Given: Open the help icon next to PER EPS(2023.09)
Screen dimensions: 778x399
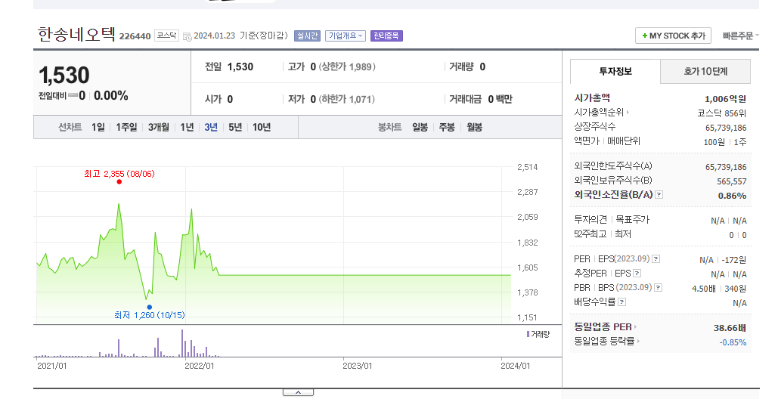Looking at the screenshot, I should pos(656,258).
